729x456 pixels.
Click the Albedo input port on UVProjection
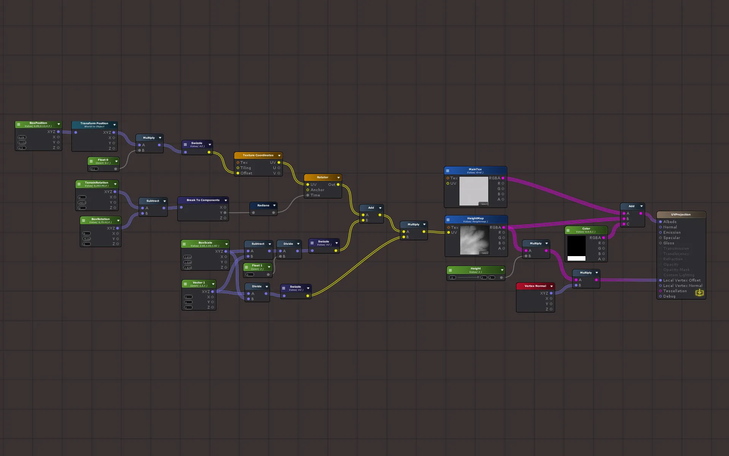(660, 222)
